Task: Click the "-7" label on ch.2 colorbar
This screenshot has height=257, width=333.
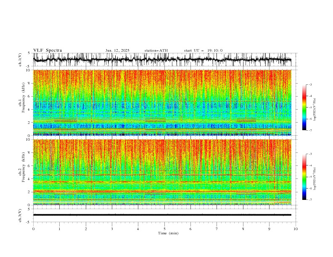Action: [x=310, y=199]
